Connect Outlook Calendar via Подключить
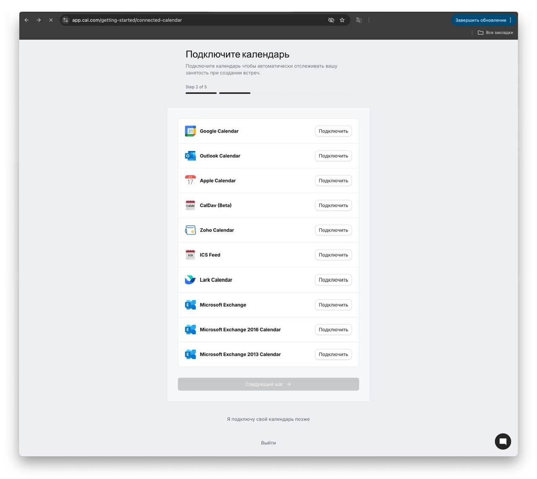The height and width of the screenshot is (479, 537). [333, 156]
